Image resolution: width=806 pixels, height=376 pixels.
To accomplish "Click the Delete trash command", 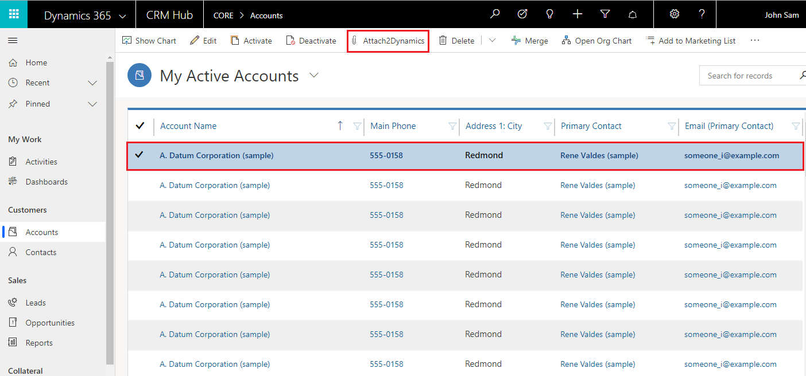I will point(457,41).
